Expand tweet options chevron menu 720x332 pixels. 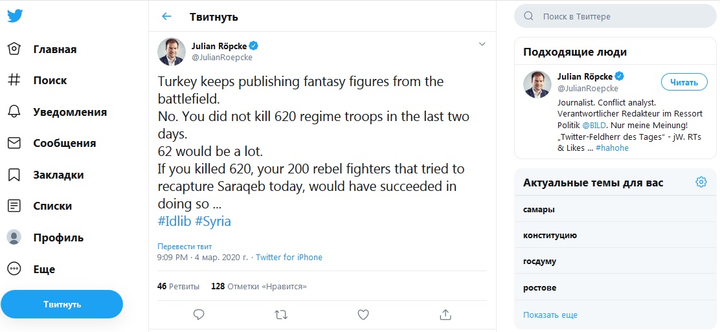pos(482,44)
